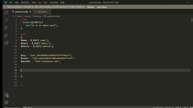Select the payments.php editor tab

tap(21, 12)
